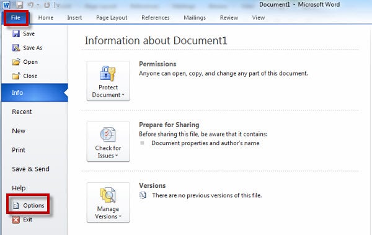The height and width of the screenshot is (235, 372).
Task: Click the versions document icon beside text
Action: [143, 195]
